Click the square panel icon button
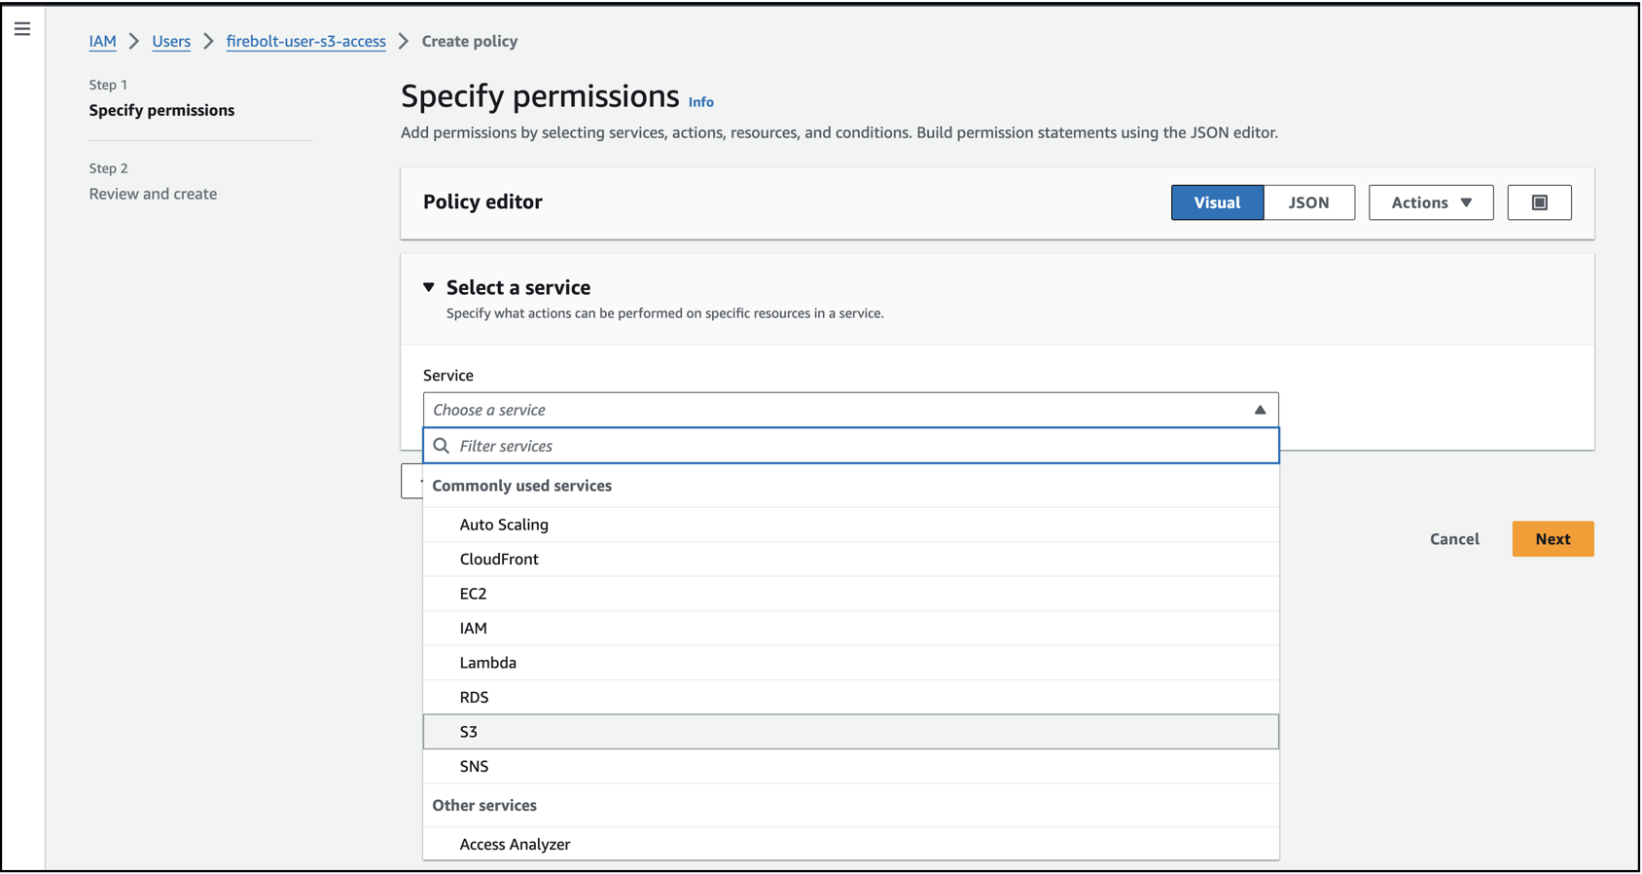This screenshot has height=874, width=1642. tap(1539, 202)
